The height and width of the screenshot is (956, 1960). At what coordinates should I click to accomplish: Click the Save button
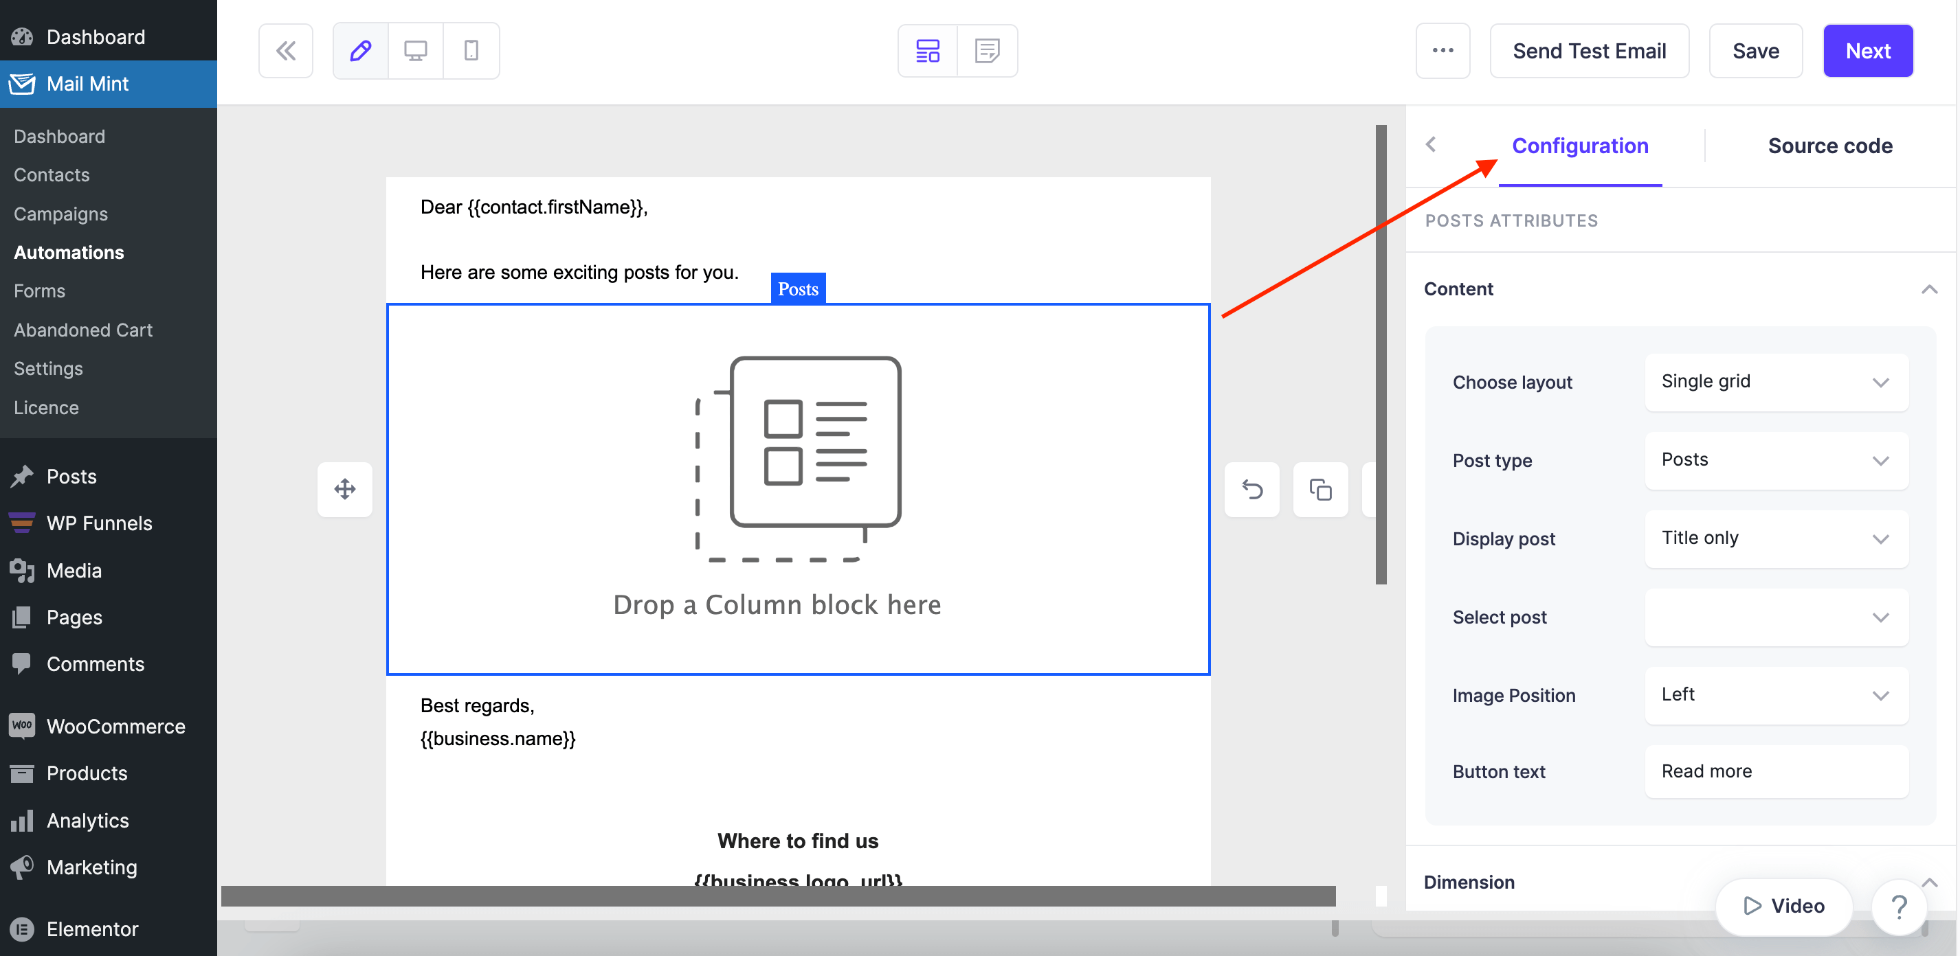tap(1757, 52)
